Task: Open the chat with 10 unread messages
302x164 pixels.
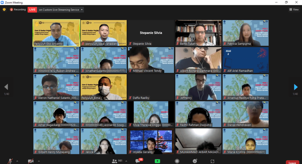Action: pos(137,161)
